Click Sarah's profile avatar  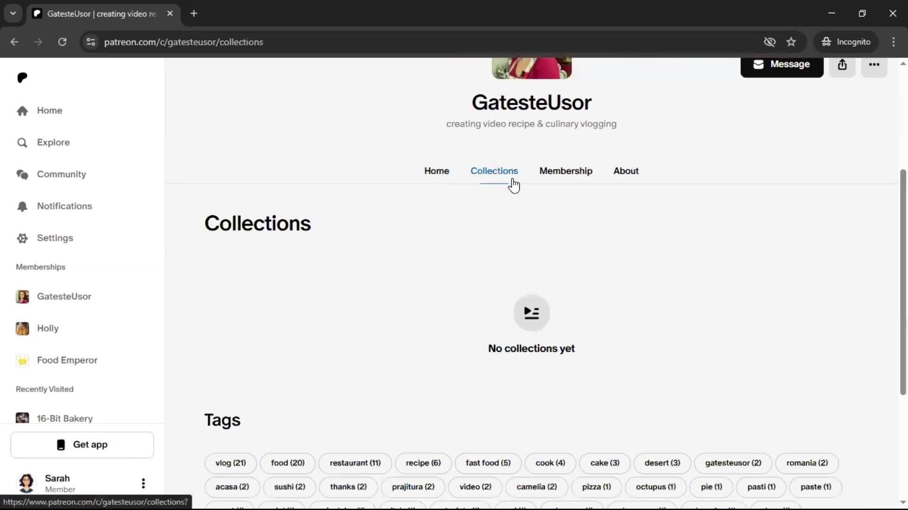pyautogui.click(x=26, y=483)
